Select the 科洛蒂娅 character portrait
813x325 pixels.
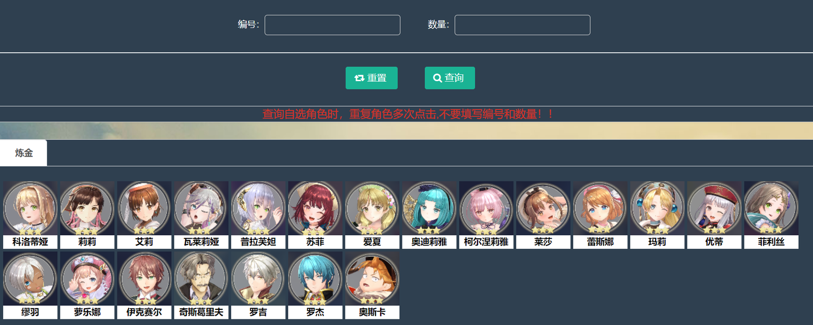point(30,215)
